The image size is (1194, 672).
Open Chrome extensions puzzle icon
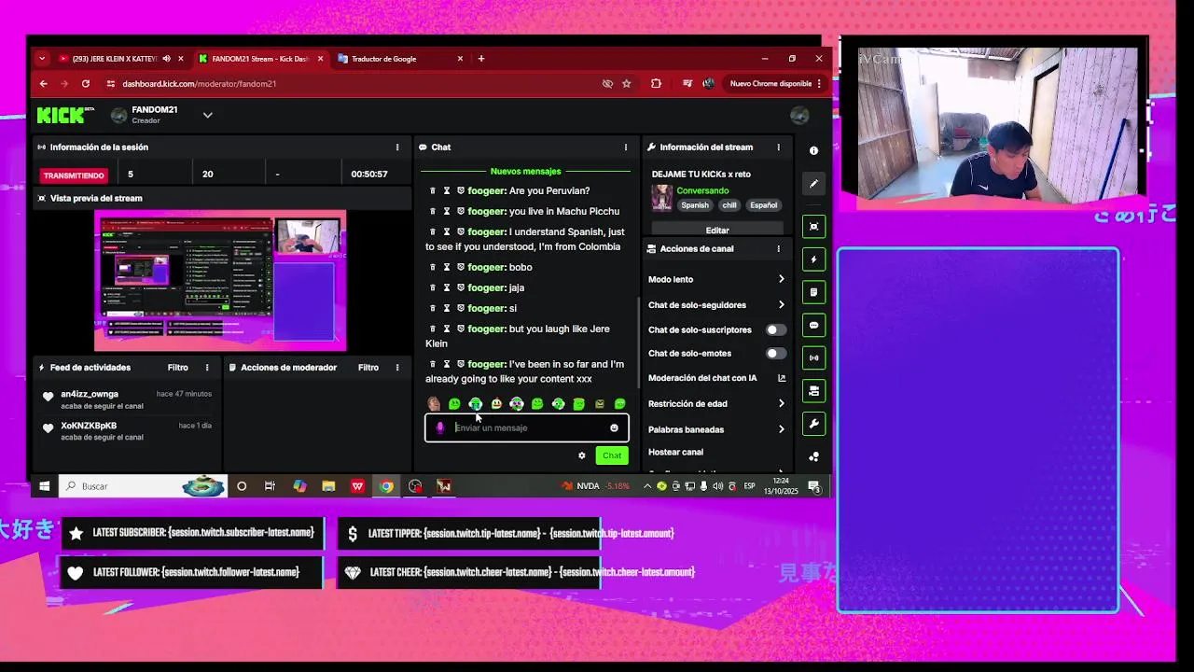click(656, 84)
